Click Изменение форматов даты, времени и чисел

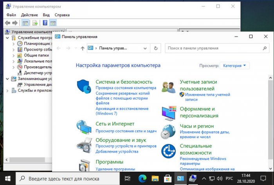point(205,134)
